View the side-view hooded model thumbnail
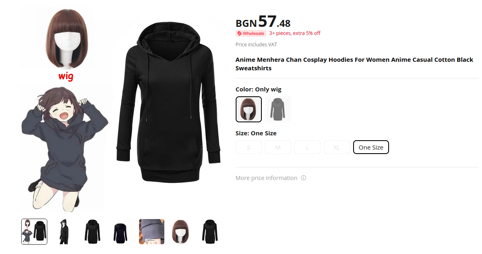 (64, 232)
